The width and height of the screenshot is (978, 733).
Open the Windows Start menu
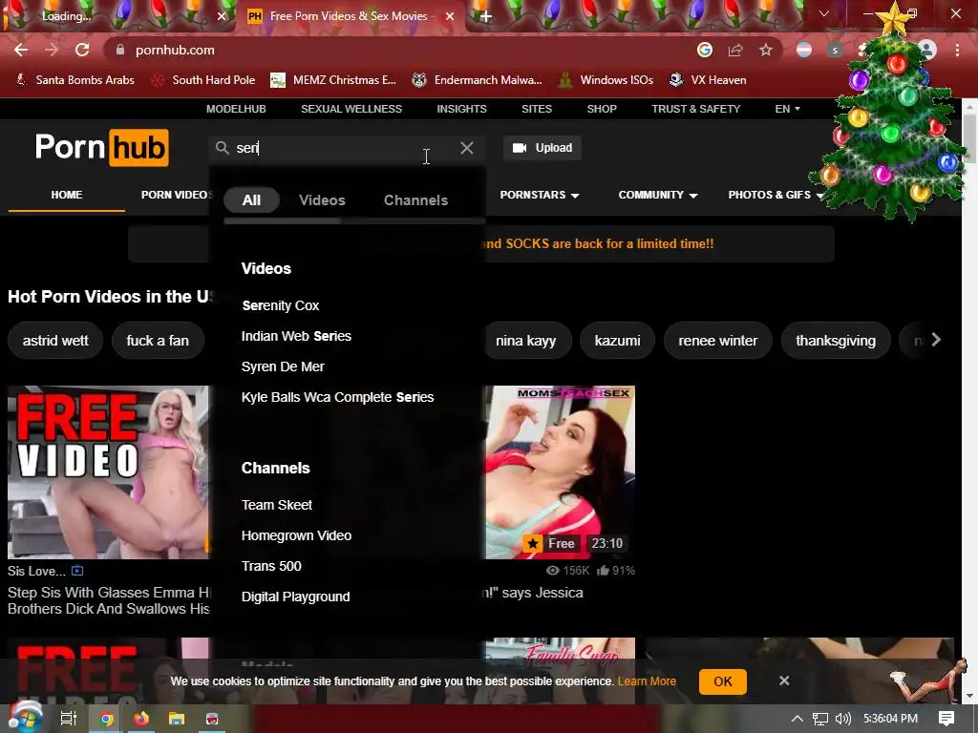point(25,719)
